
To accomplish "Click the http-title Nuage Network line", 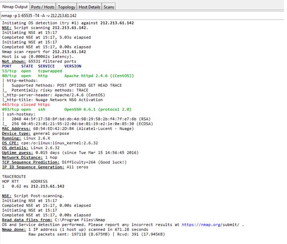I will pos(53,100).
